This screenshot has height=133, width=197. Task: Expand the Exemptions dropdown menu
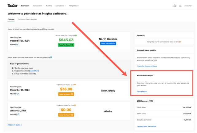point(61,6)
